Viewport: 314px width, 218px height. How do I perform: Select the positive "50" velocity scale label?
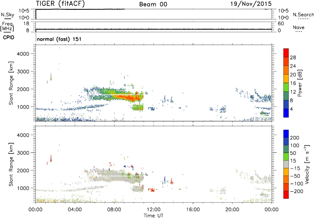[293, 153]
